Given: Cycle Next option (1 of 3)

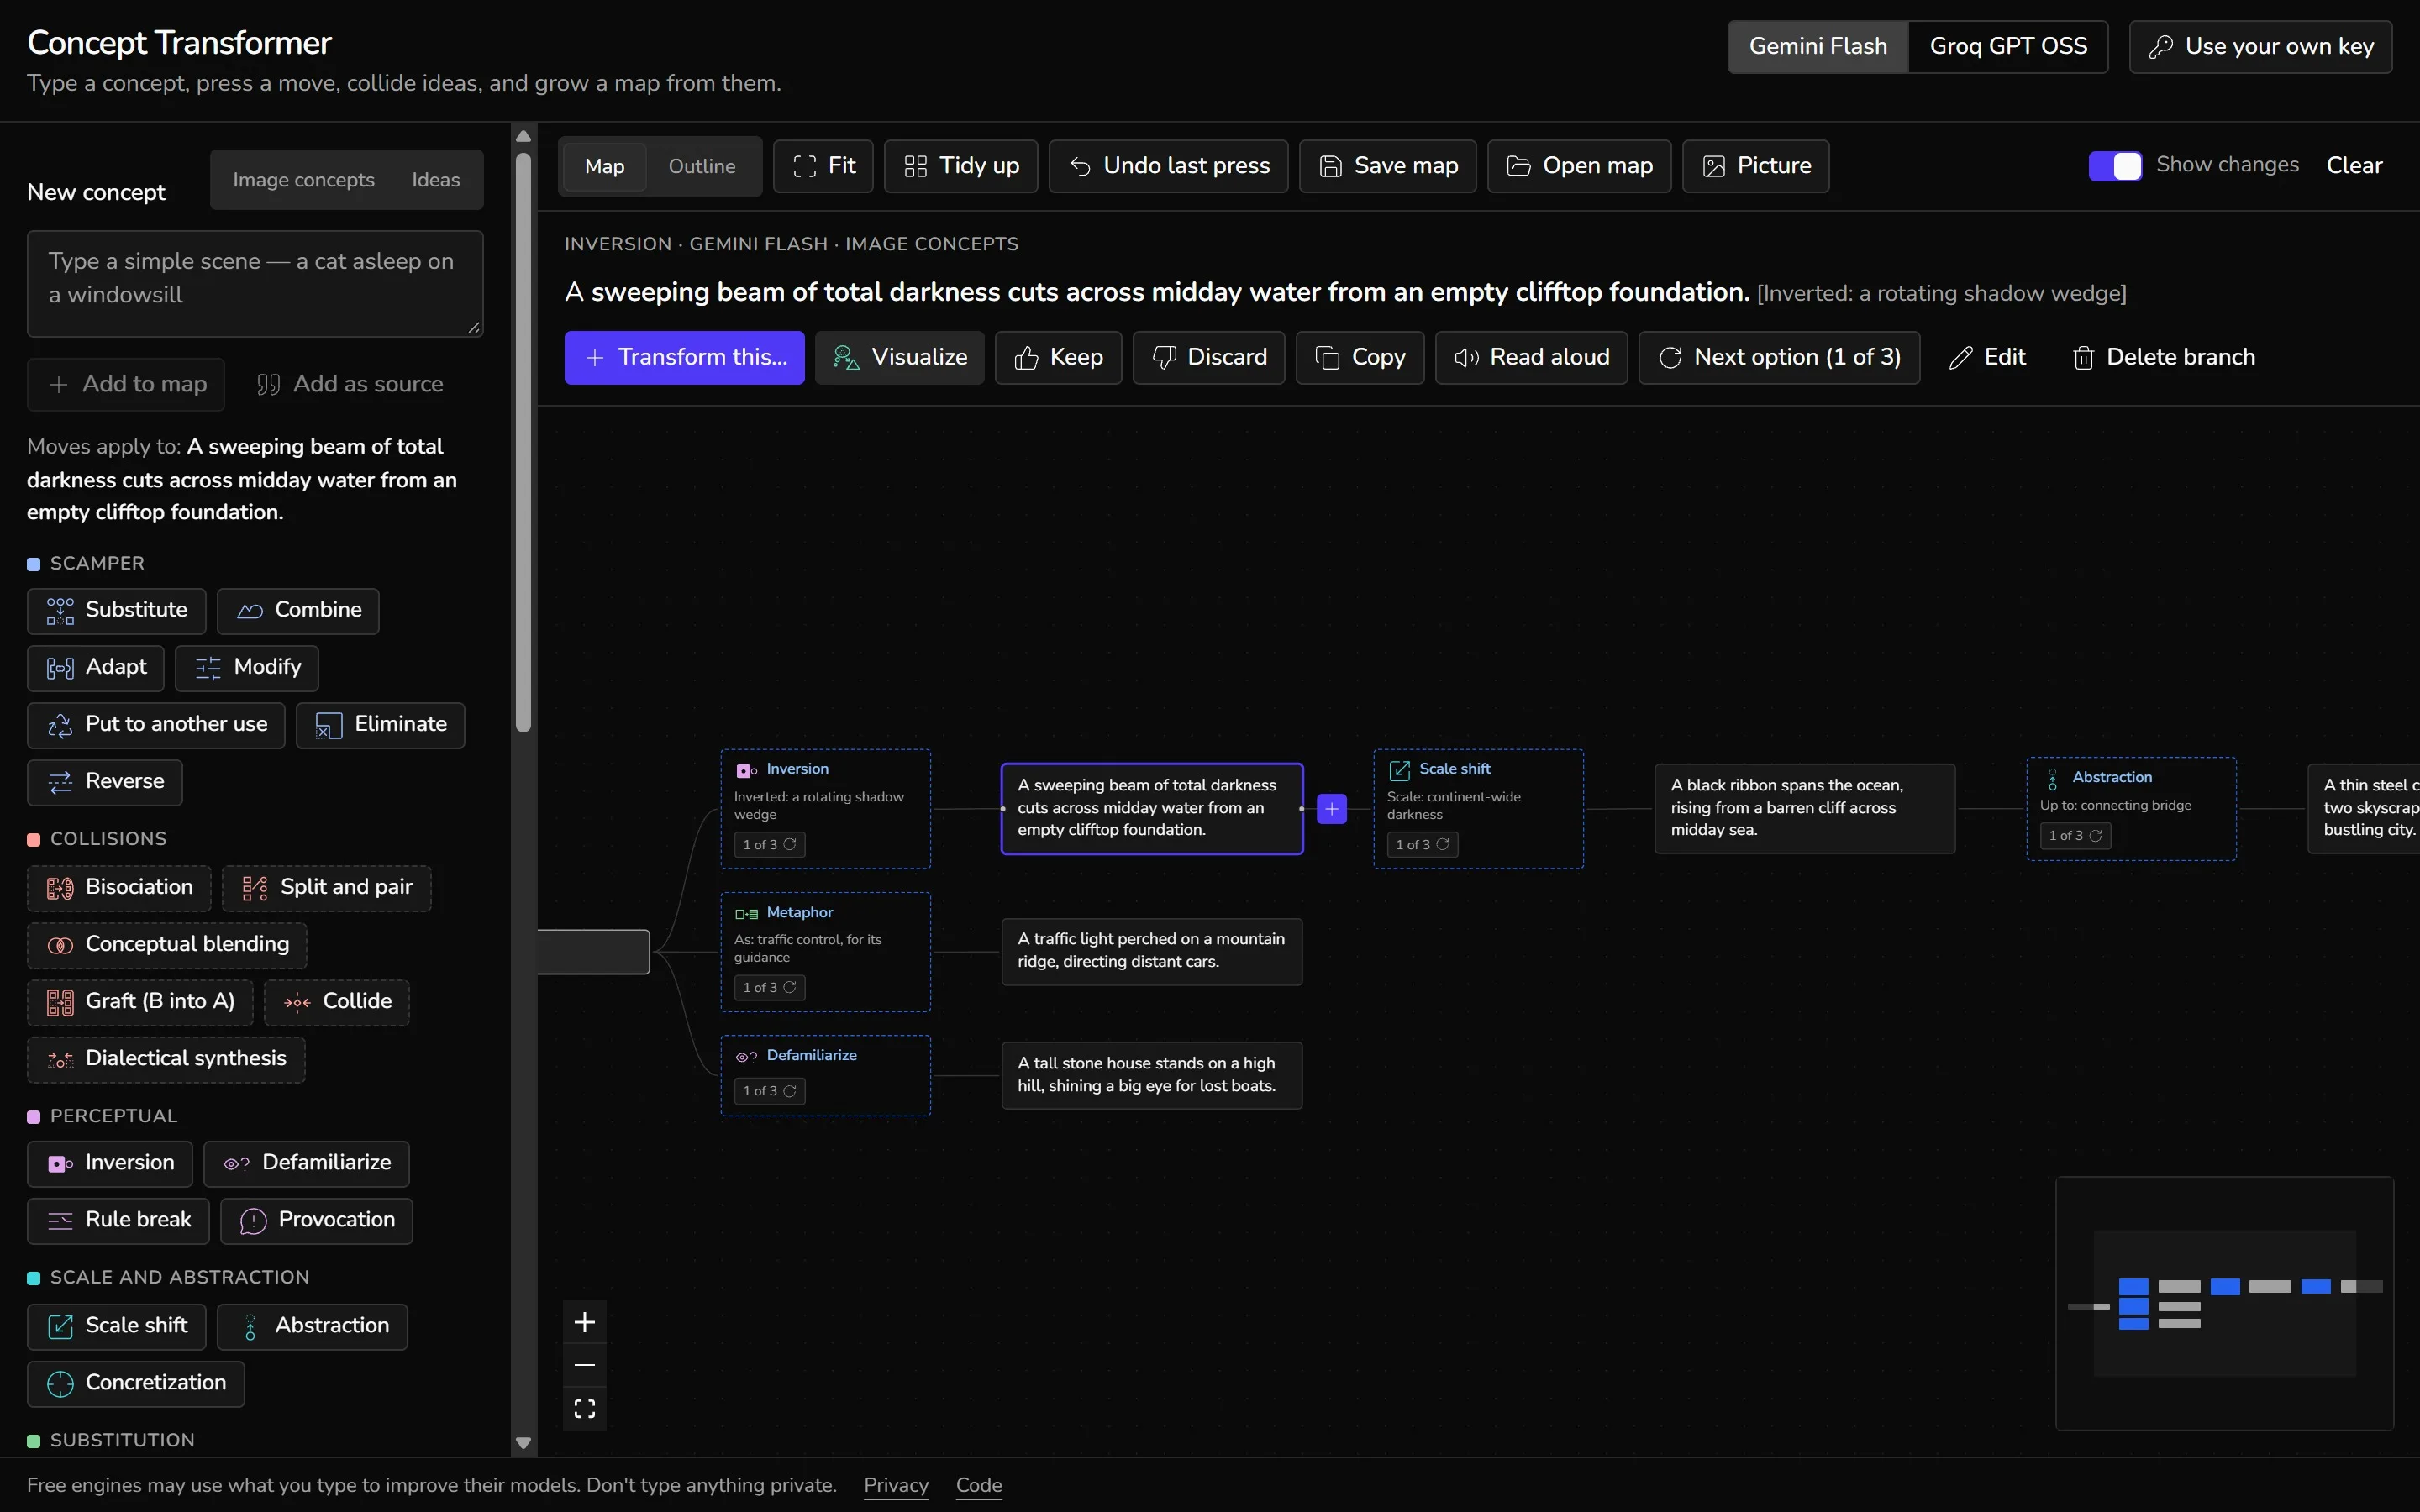Looking at the screenshot, I should (x=1779, y=357).
